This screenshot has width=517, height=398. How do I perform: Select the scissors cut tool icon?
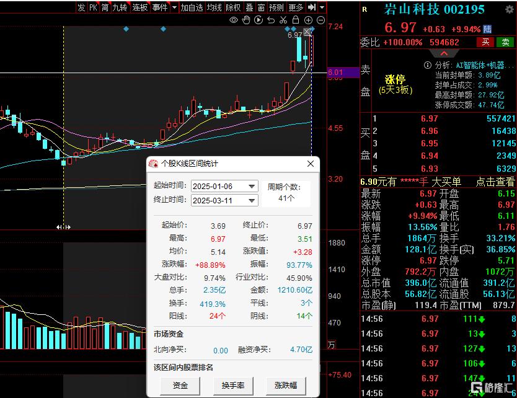click(283, 20)
